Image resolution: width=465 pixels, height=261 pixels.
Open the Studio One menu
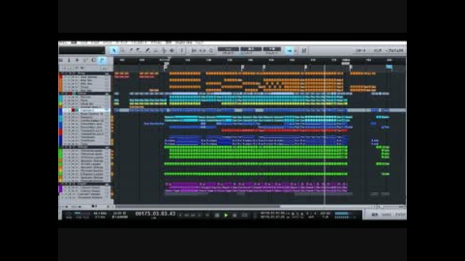184,43
